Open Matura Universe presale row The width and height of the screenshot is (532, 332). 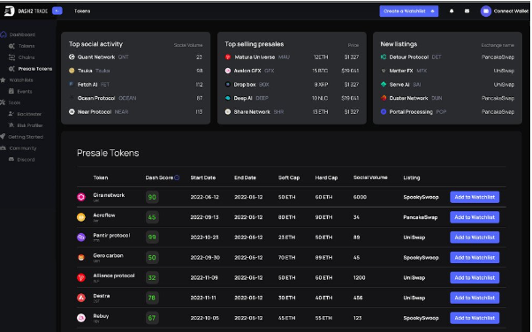292,57
